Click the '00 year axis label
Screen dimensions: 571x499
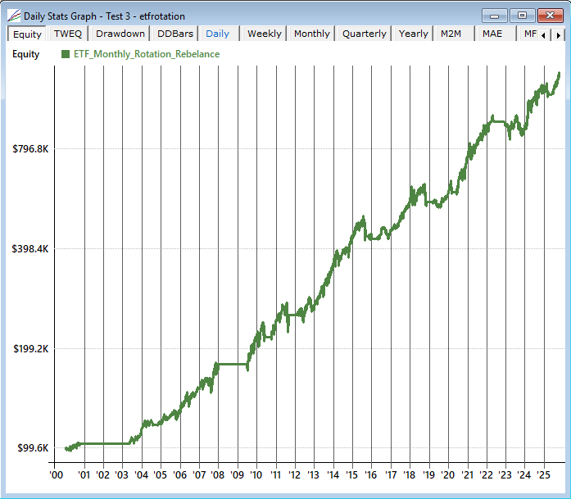click(56, 475)
